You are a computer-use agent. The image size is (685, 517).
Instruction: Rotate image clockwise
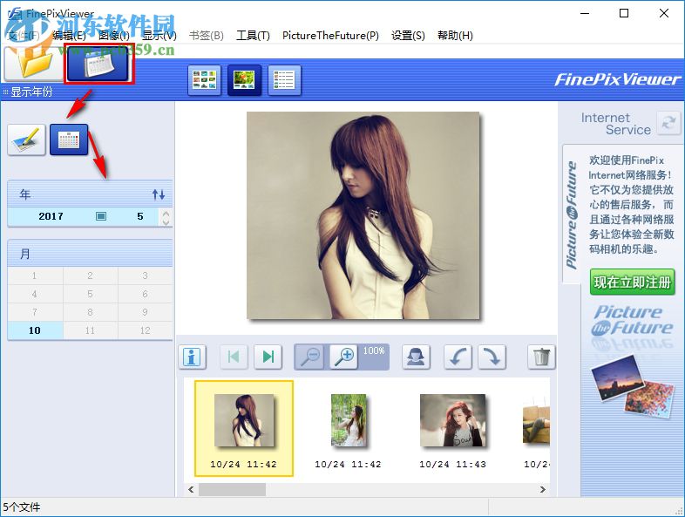click(x=492, y=357)
